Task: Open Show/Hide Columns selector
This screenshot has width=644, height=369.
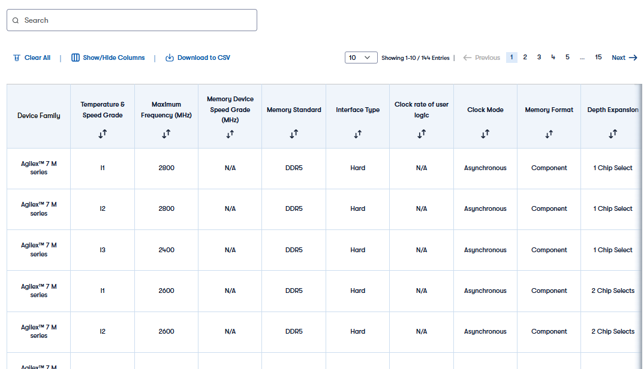Action: click(108, 58)
